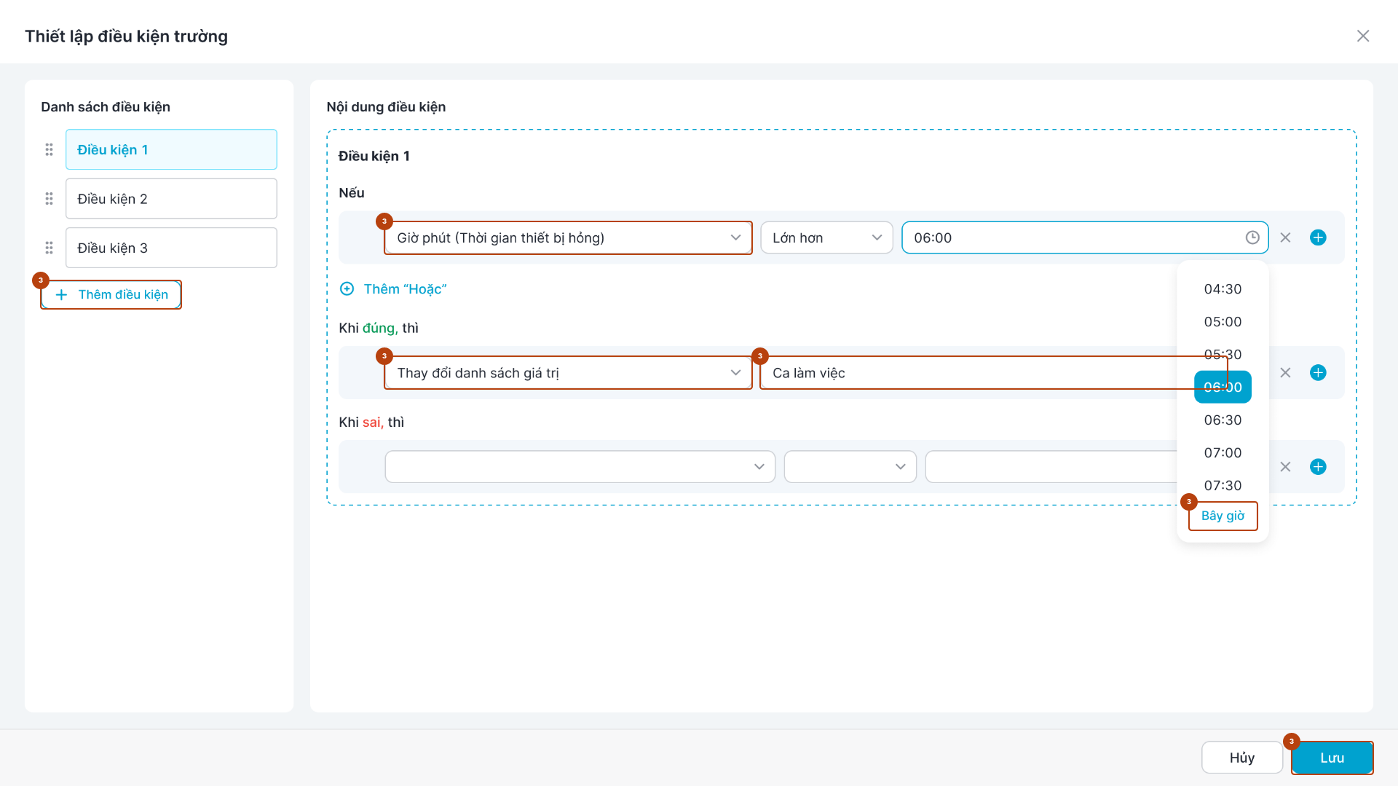Click the Hủy button
The image size is (1398, 786).
point(1242,758)
